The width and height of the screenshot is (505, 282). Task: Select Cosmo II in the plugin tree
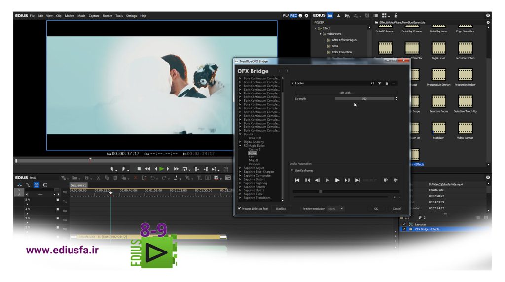254,149
